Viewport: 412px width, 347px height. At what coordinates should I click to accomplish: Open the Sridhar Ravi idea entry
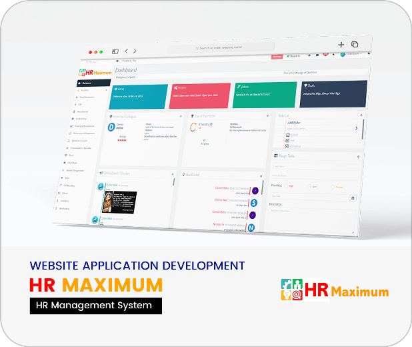(231, 203)
